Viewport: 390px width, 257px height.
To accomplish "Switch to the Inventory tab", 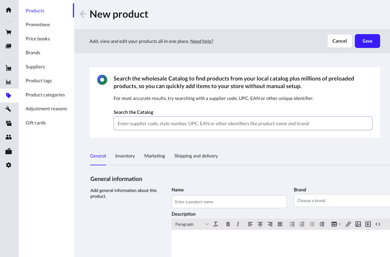I will click(125, 156).
